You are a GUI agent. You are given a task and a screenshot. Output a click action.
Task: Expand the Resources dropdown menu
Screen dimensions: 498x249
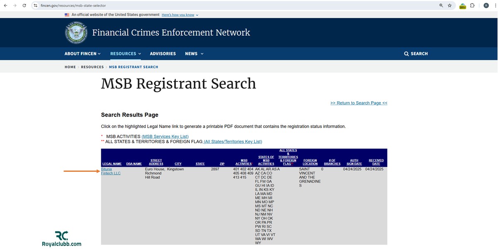[125, 54]
